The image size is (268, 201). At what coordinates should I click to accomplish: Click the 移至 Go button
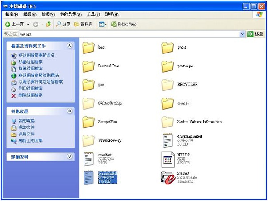255,34
